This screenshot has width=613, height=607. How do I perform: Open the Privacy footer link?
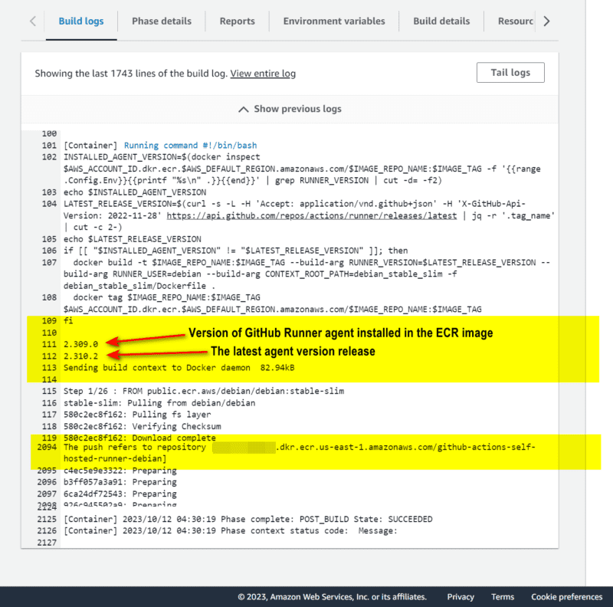point(461,597)
